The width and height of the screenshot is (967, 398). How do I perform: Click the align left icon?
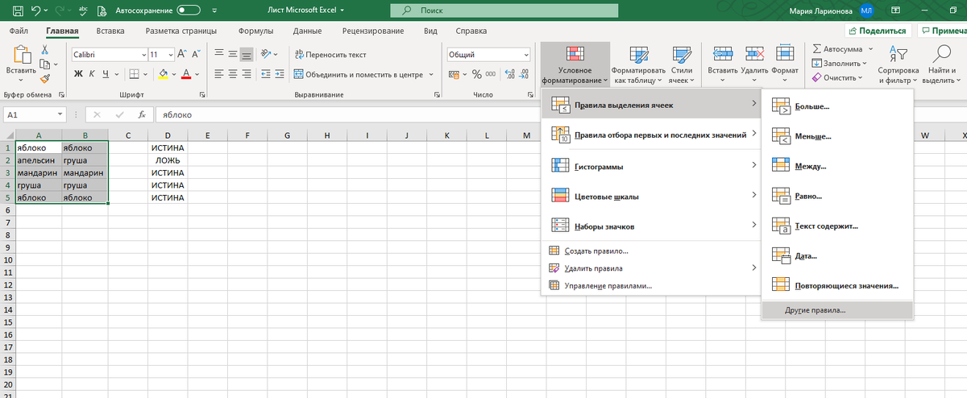219,74
